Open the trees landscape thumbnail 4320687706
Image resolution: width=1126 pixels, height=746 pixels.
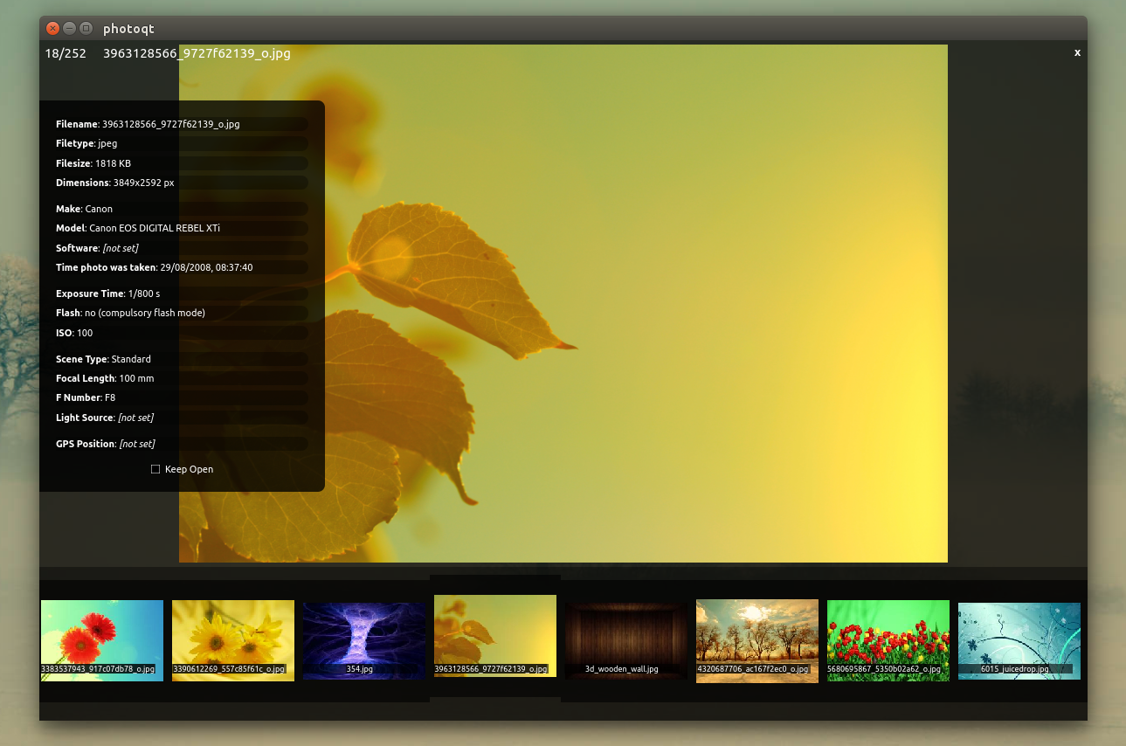click(757, 640)
